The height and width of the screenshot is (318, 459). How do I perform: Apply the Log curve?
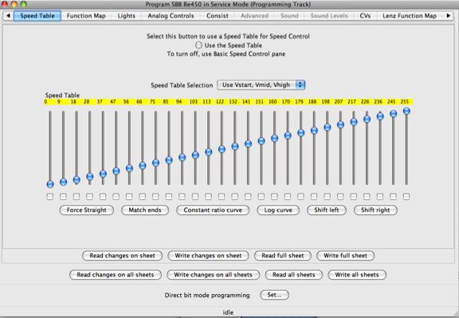click(x=278, y=210)
